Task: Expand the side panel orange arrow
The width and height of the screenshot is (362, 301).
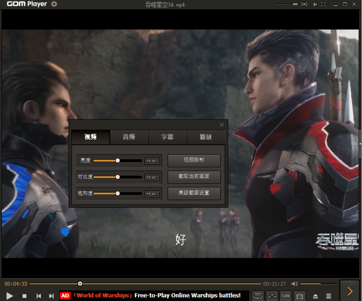Action: click(350, 291)
